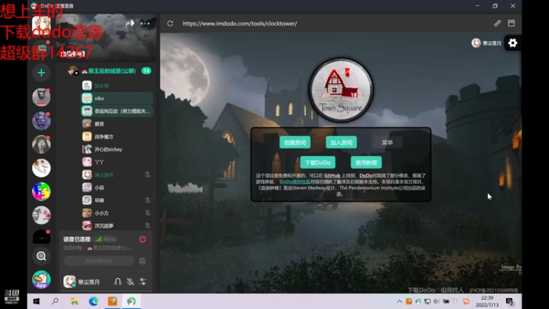Click the screen-share icon beside the mic status bar
Viewport: 549px width, 309px height.
point(143,262)
